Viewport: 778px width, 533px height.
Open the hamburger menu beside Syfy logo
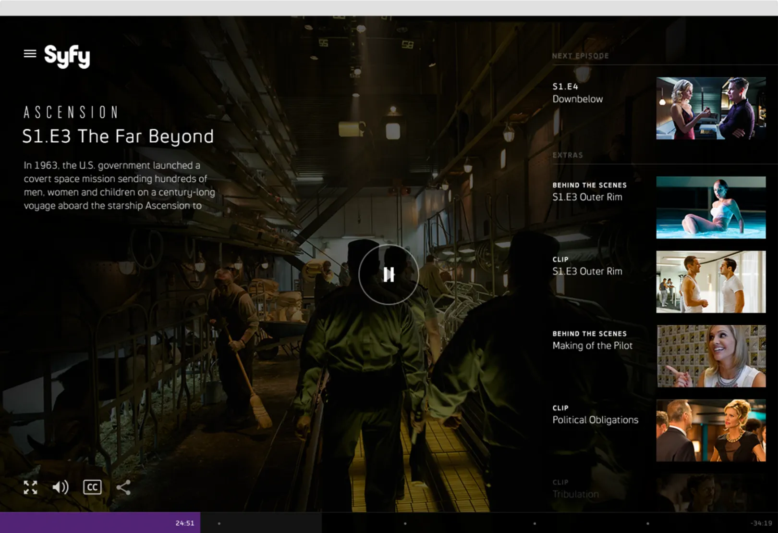pos(30,54)
